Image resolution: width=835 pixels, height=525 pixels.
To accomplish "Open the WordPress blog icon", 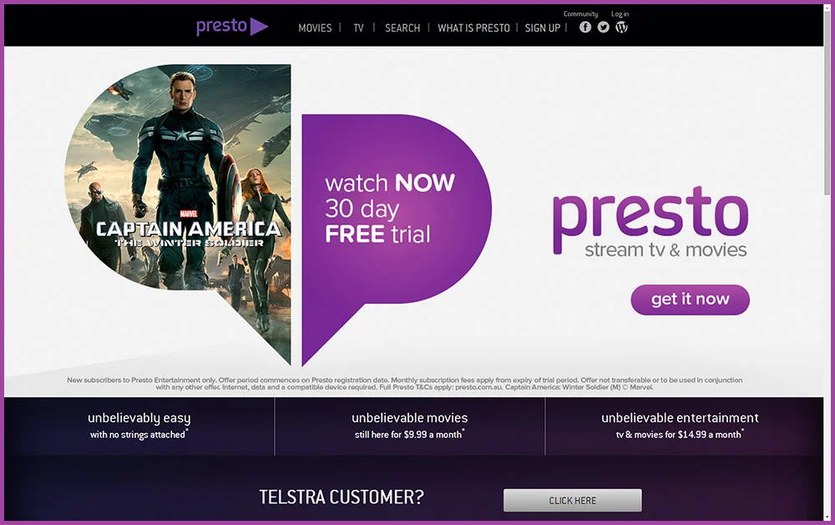I will (621, 28).
